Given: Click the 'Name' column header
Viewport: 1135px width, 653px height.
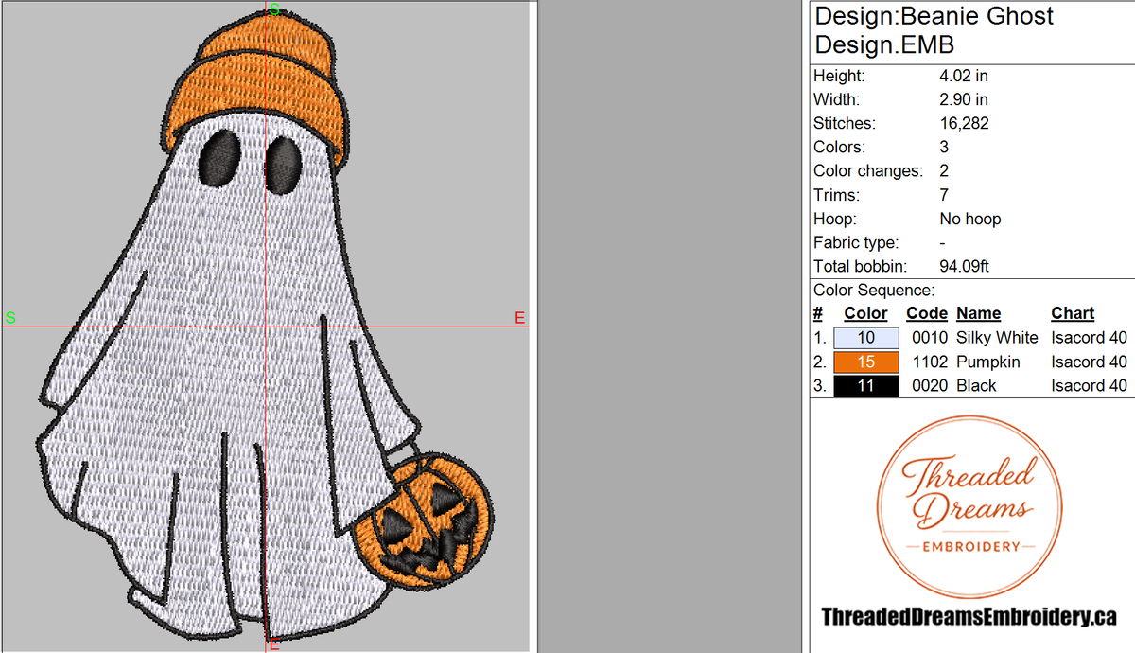Looking at the screenshot, I should click(978, 313).
